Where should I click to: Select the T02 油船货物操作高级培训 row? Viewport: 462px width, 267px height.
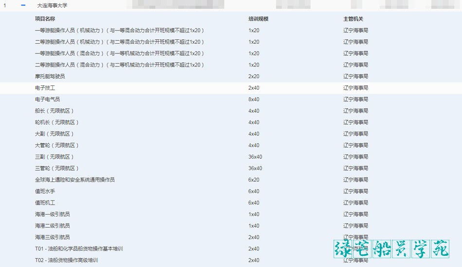pyautogui.click(x=231, y=260)
